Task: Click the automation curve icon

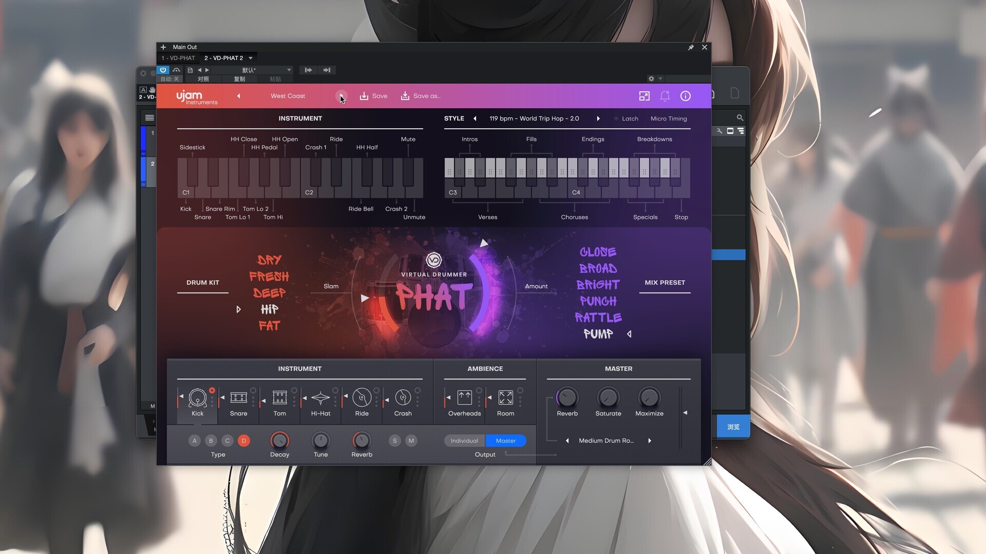Action: 176,70
